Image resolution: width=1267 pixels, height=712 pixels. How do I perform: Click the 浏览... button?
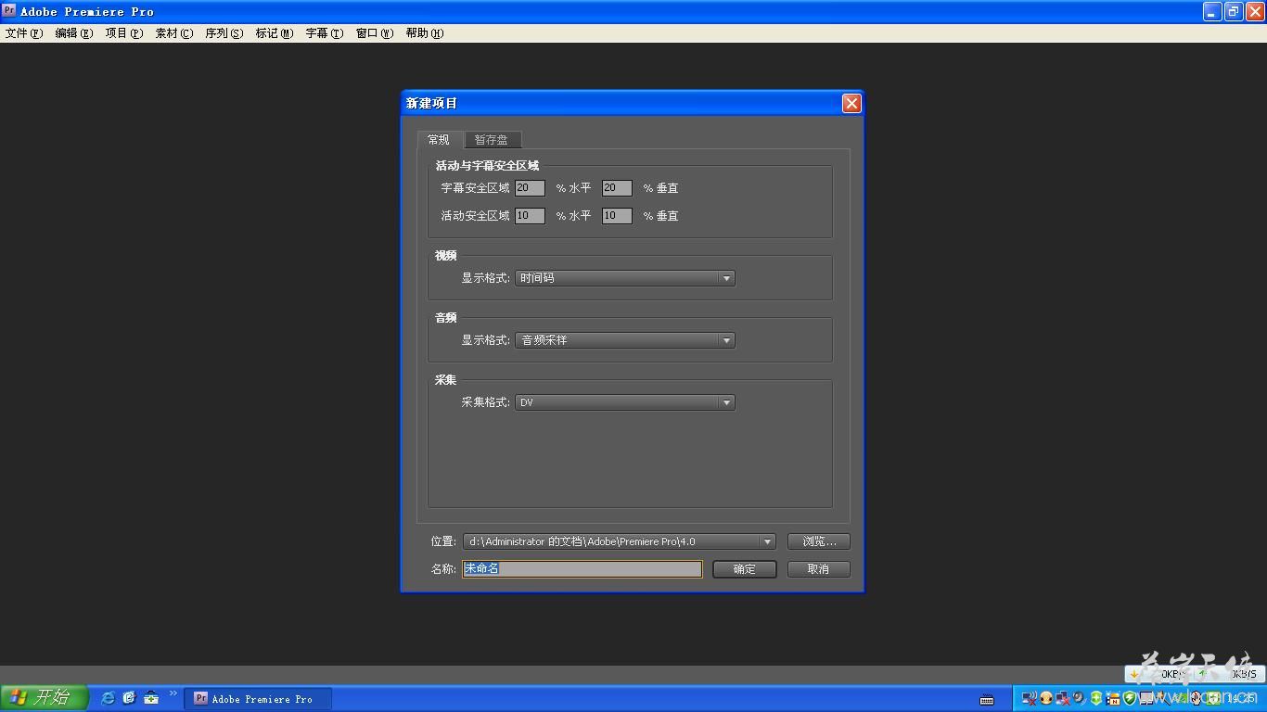pyautogui.click(x=819, y=541)
